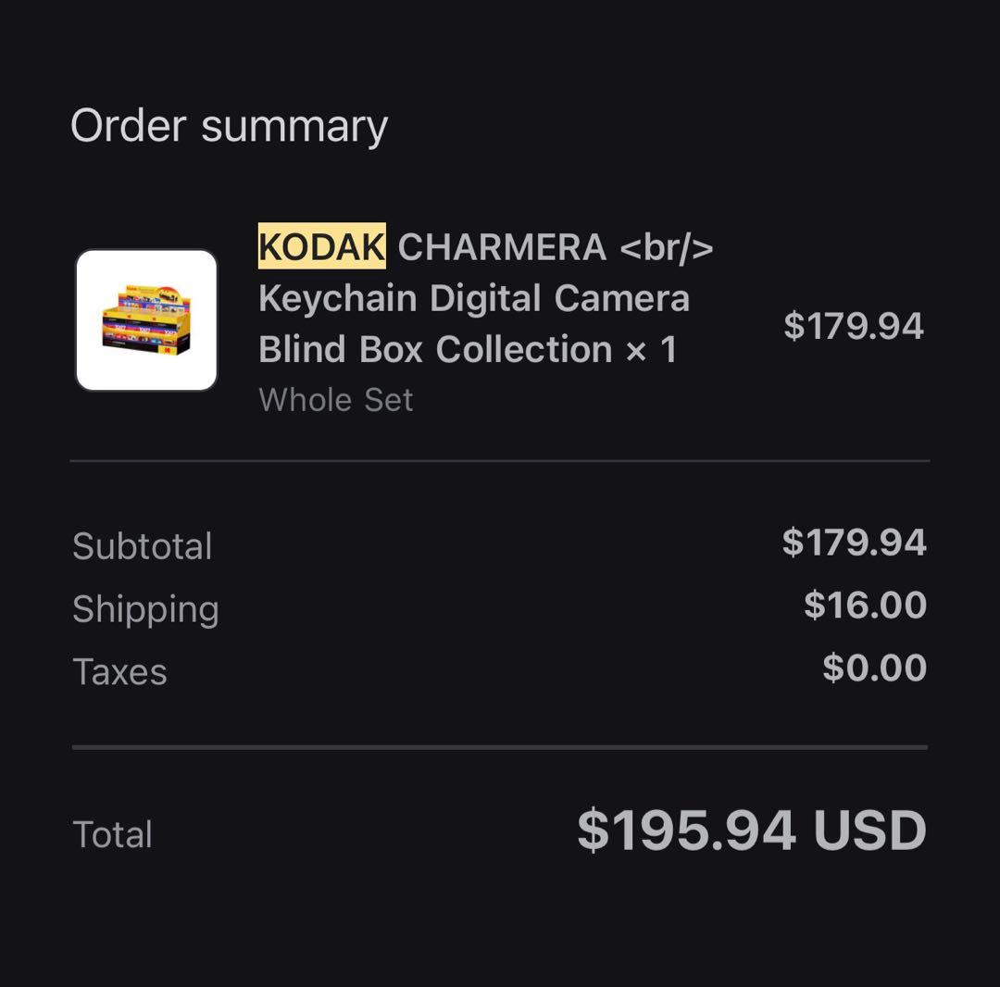Image resolution: width=1000 pixels, height=987 pixels.
Task: Click the divider line below product item
Action: pyautogui.click(x=500, y=460)
